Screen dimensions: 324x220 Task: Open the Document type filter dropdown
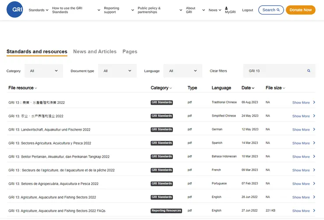click(x=117, y=71)
